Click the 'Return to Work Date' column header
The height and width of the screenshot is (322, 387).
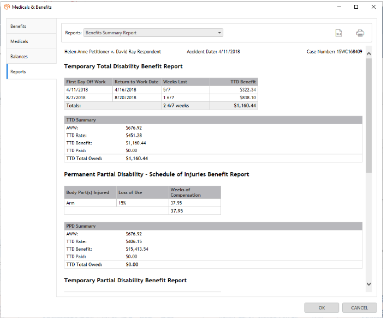coord(136,82)
